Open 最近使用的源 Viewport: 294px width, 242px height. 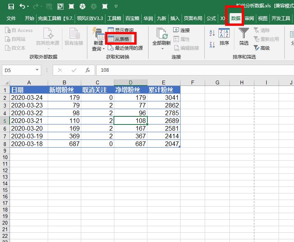125,48
